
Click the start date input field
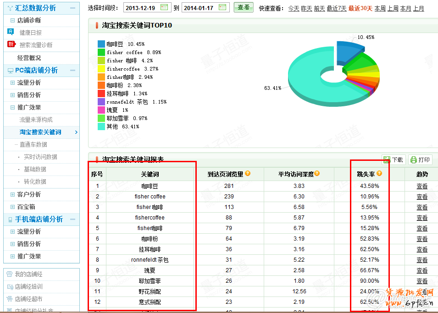(140, 8)
